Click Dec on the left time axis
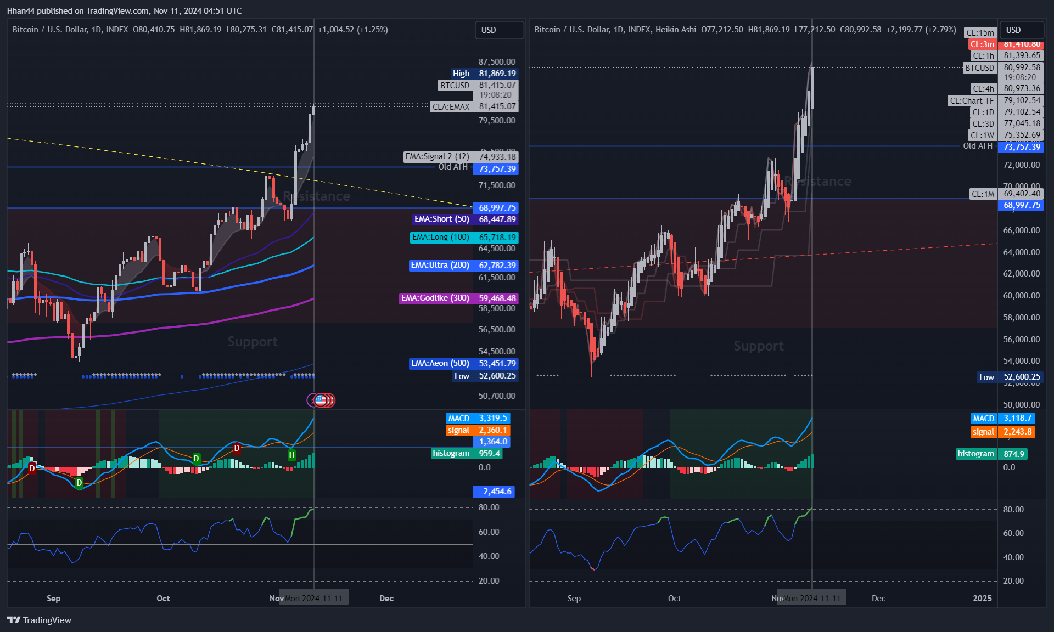This screenshot has width=1054, height=632. pyautogui.click(x=386, y=598)
